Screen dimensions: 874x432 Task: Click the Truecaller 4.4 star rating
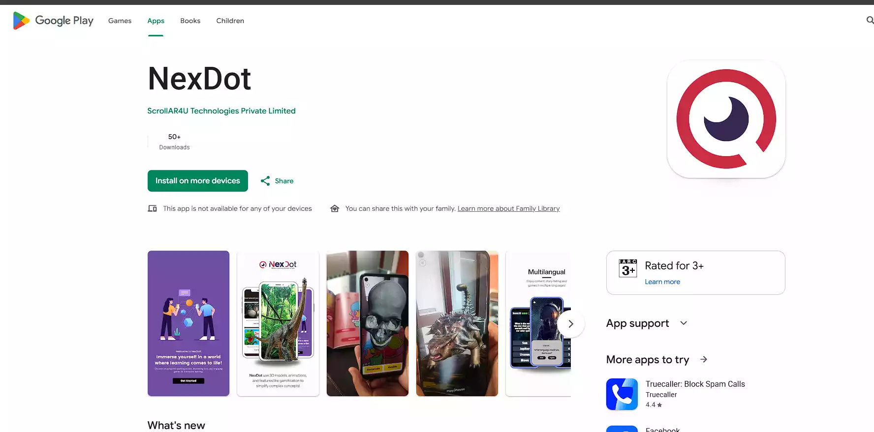[x=654, y=405]
